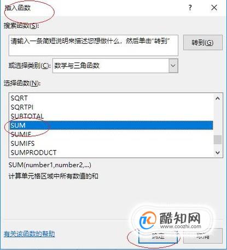Click the function list scroll down arrow
The height and width of the screenshot is (250, 227).
(x=218, y=152)
